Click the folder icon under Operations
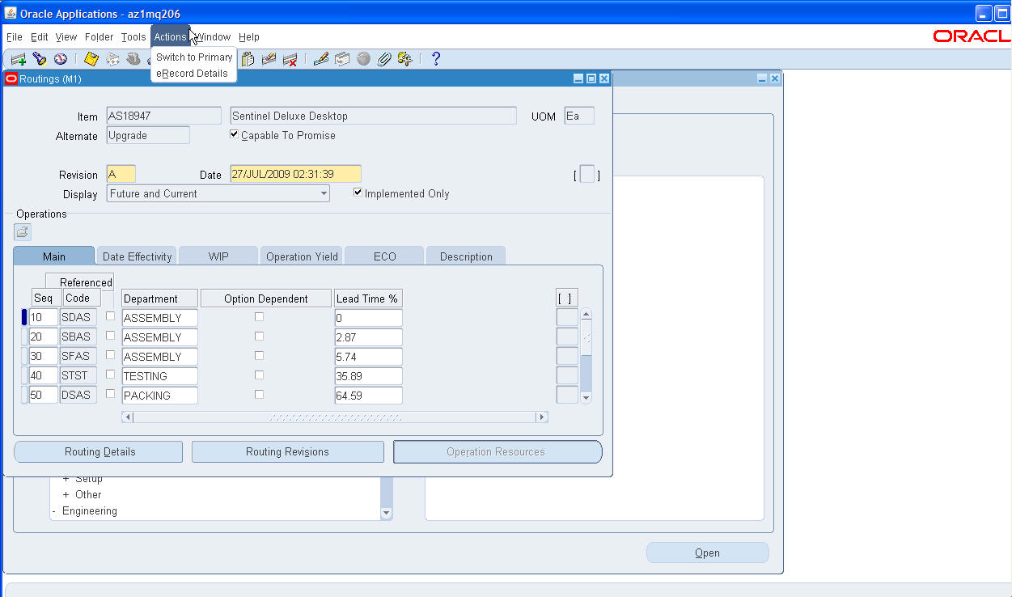 pyautogui.click(x=23, y=232)
